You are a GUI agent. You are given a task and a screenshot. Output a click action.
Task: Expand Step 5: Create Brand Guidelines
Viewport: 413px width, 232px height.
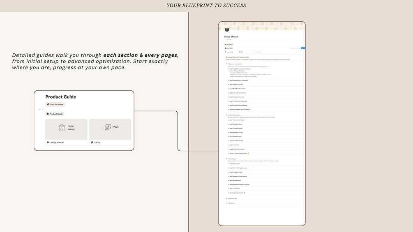coord(228,93)
